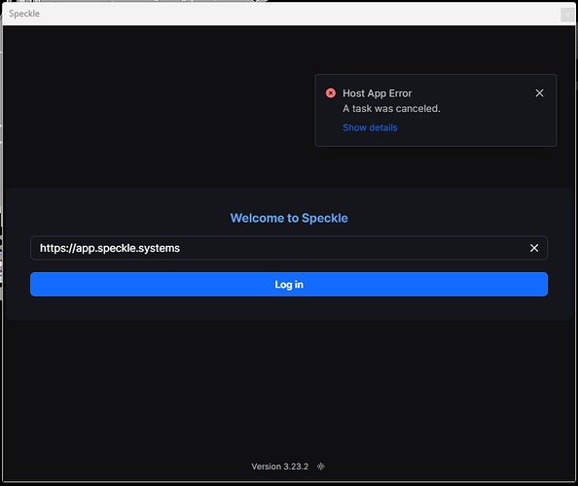Click the 'A task was canceled.' message
Screen dimensions: 578x486
tap(391, 109)
